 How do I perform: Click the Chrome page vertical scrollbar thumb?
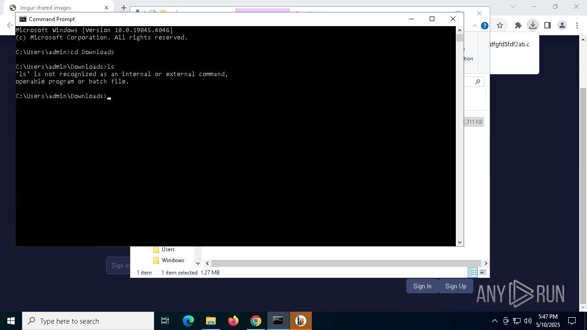pyautogui.click(x=583, y=195)
